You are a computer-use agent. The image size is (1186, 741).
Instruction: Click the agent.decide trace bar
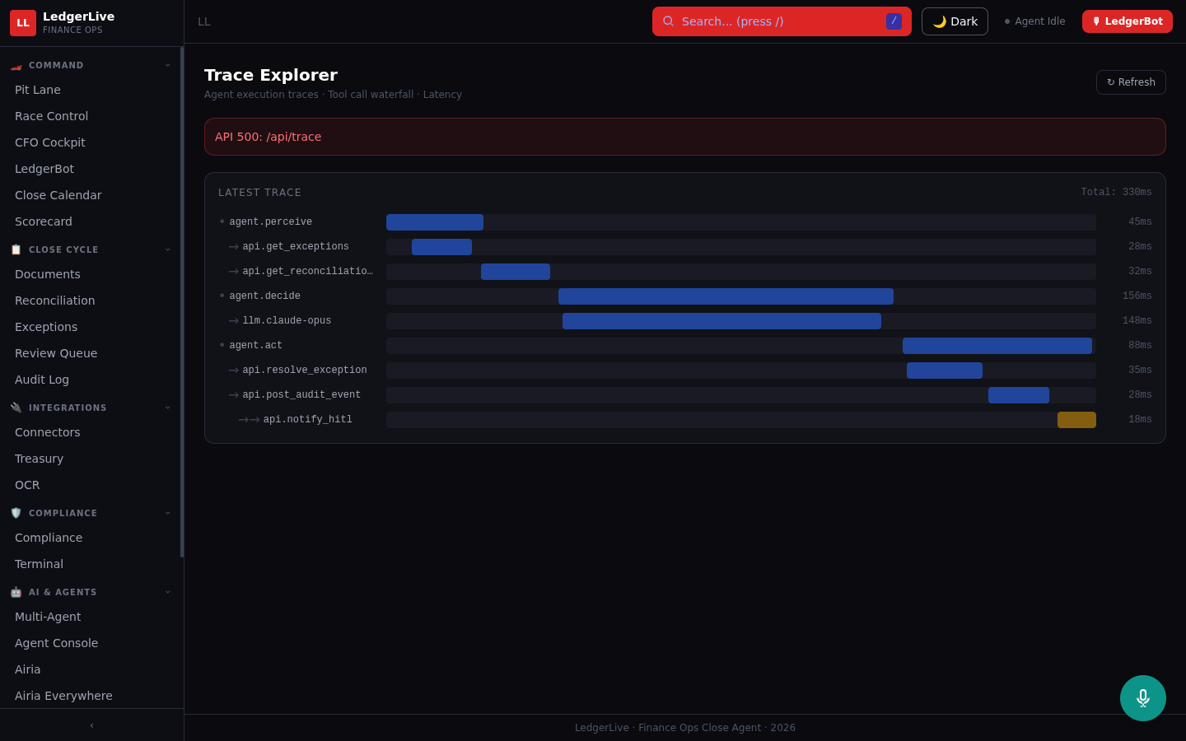(726, 296)
